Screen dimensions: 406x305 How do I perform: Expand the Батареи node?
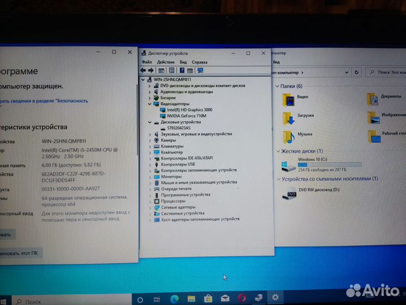[149, 98]
